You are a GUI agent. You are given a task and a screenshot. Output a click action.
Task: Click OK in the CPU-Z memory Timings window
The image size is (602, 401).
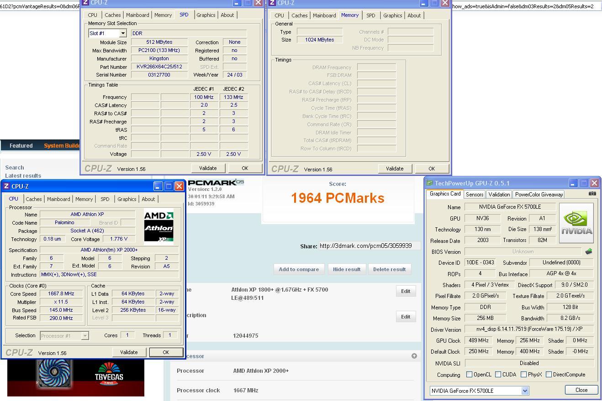[432, 169]
